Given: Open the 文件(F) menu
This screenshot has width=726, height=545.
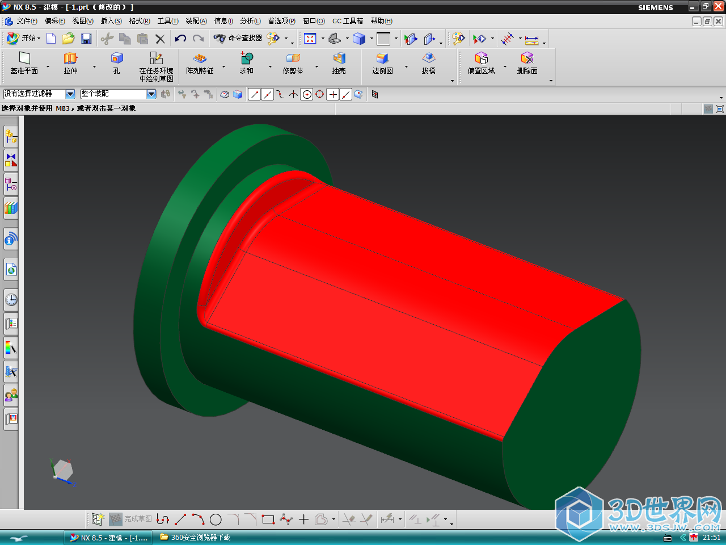Looking at the screenshot, I should coord(27,21).
